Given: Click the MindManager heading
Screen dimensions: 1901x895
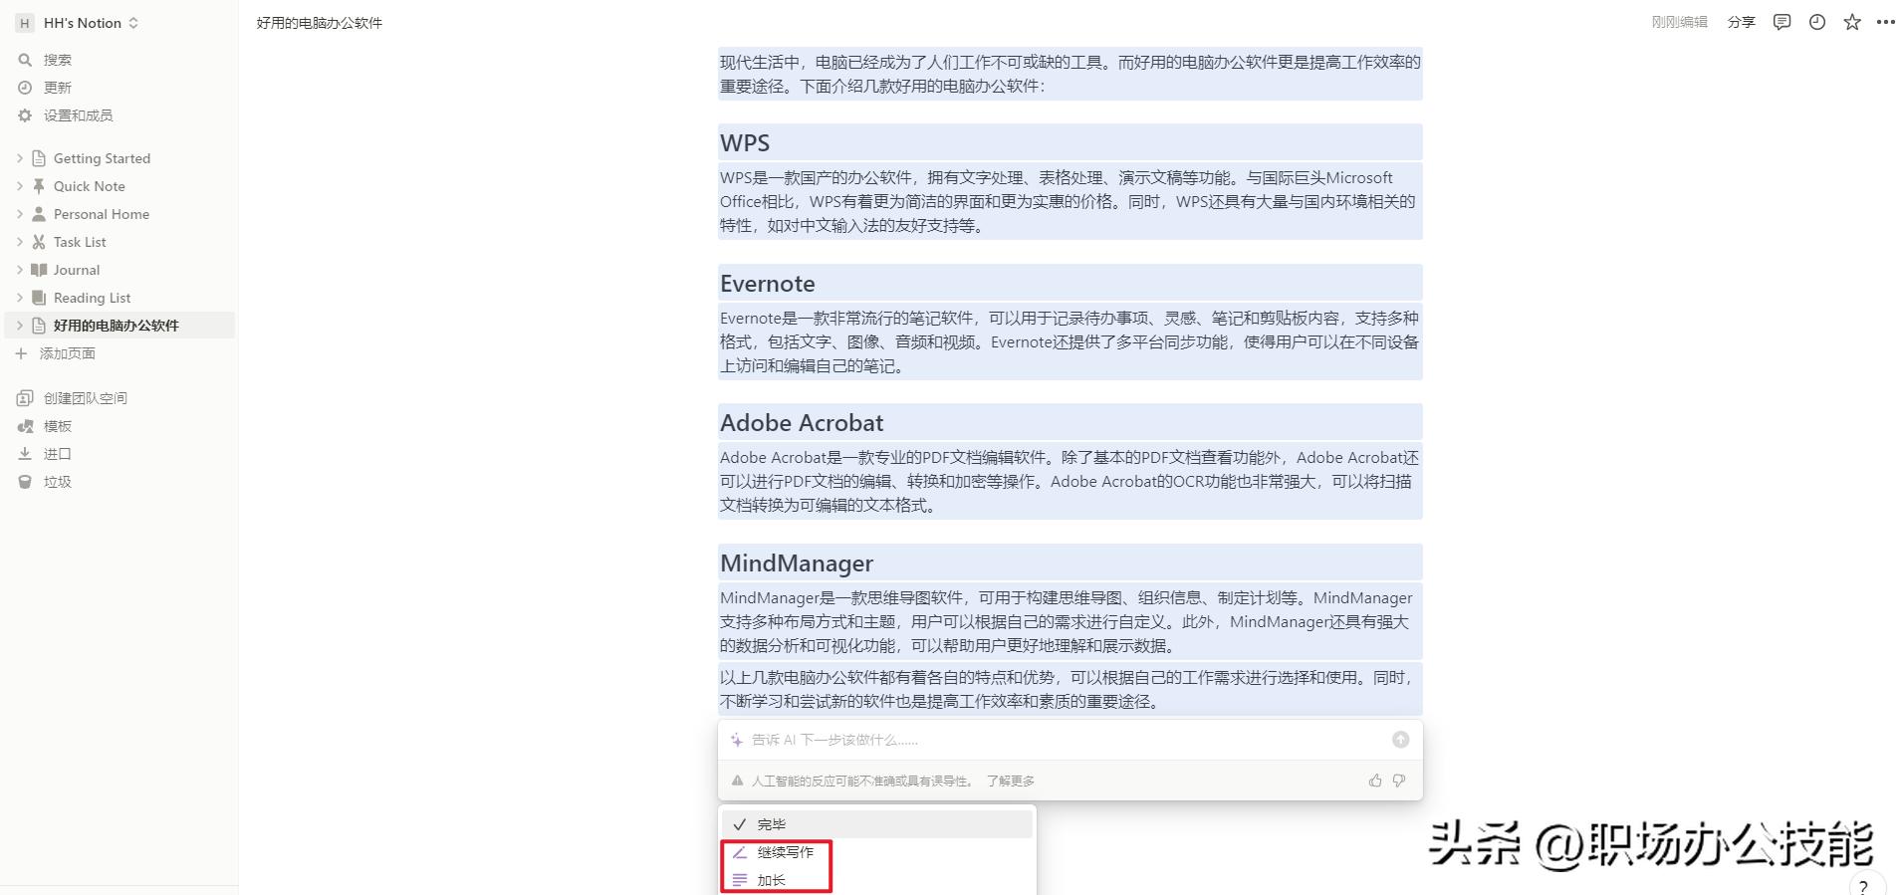Looking at the screenshot, I should pyautogui.click(x=797, y=563).
